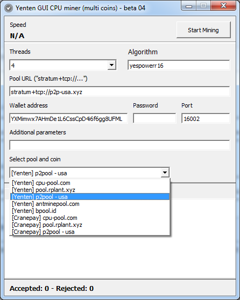The width and height of the screenshot is (240, 300).
Task: Collapse the Select pool and coin dropdown arrow
Action: (x=165, y=173)
